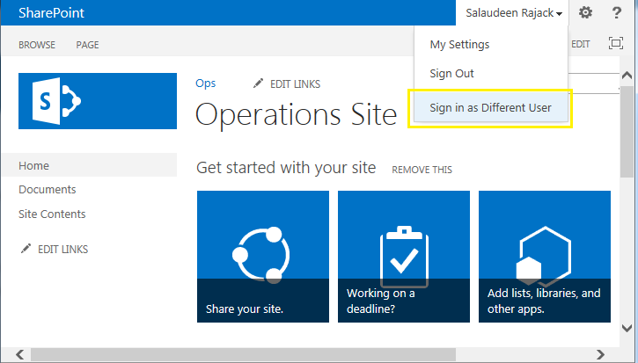Viewport: 638px width, 363px height.
Task: Expand the Salaudeen Rajack user menu
Action: pyautogui.click(x=514, y=12)
